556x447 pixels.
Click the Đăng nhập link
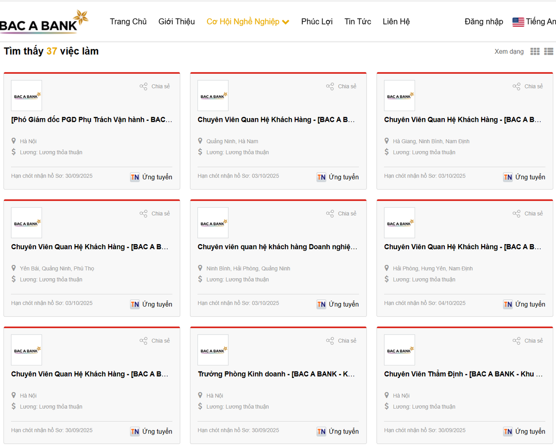coord(484,22)
